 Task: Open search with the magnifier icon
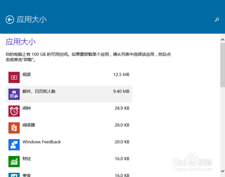coord(217,20)
